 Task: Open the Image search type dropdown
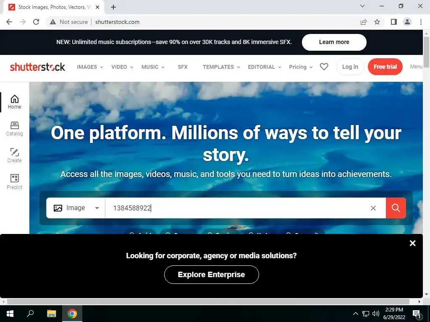click(76, 208)
